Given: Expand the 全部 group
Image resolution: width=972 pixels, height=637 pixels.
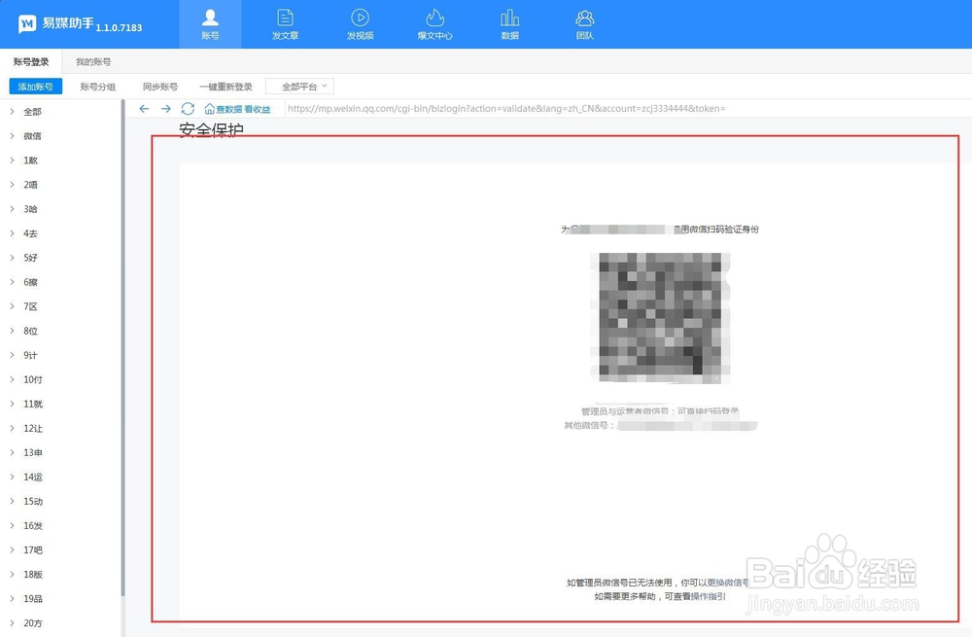Looking at the screenshot, I should click(12, 112).
